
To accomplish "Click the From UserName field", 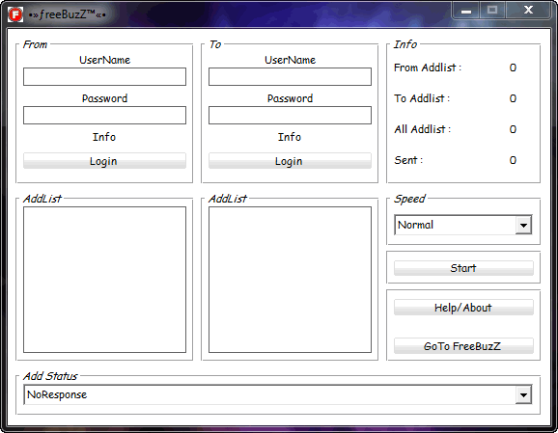I will (104, 77).
